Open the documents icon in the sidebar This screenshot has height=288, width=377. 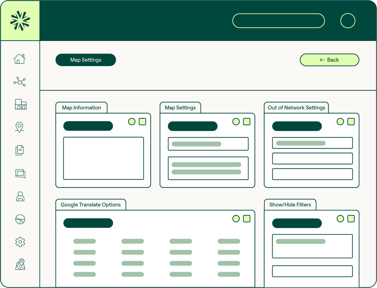20,150
